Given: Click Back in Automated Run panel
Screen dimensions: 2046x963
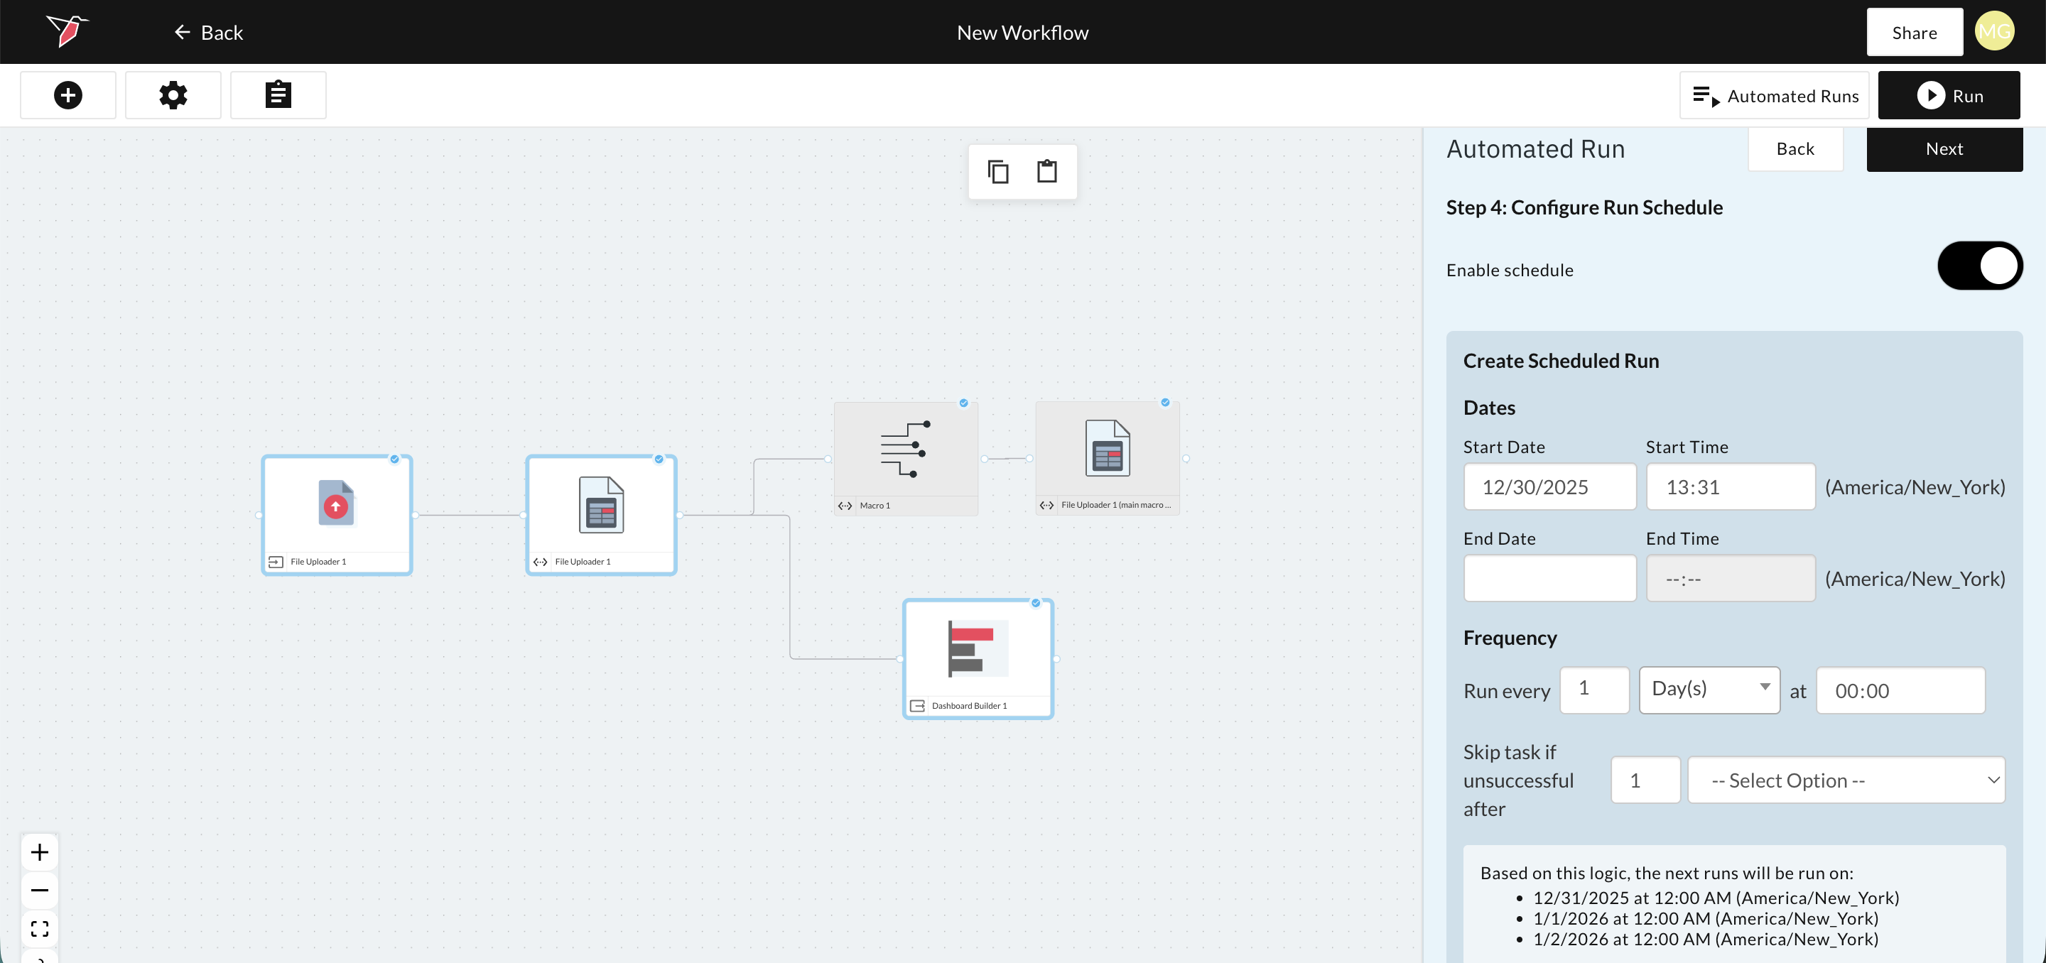Looking at the screenshot, I should coord(1795,149).
